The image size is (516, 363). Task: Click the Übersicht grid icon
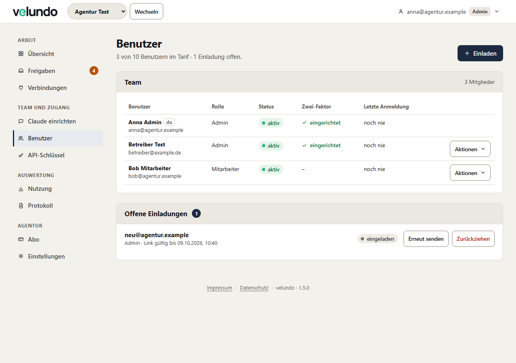click(21, 54)
